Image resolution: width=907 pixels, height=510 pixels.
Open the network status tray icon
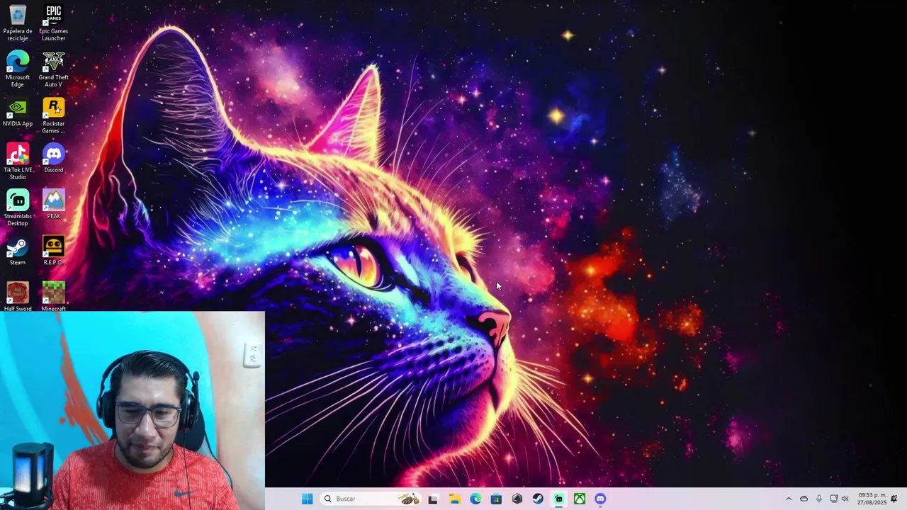pos(833,499)
